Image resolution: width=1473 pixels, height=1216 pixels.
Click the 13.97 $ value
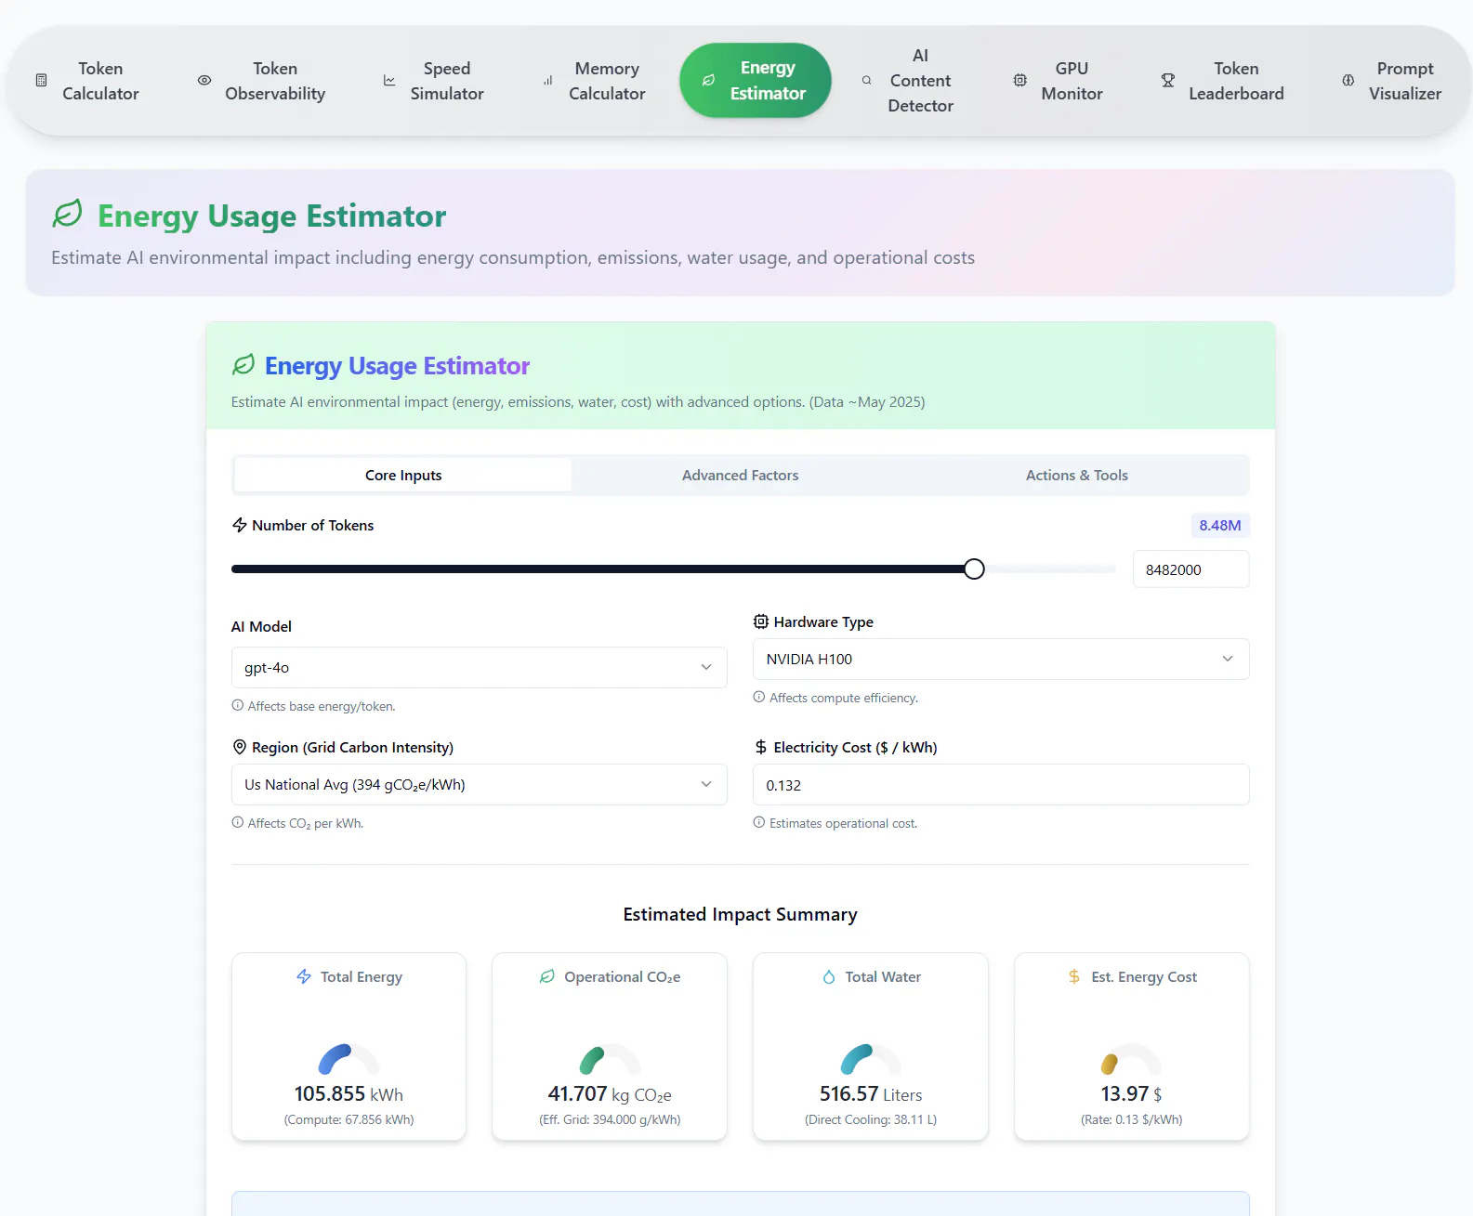(x=1132, y=1094)
